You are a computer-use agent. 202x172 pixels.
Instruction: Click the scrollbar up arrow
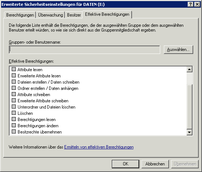(x=190, y=69)
